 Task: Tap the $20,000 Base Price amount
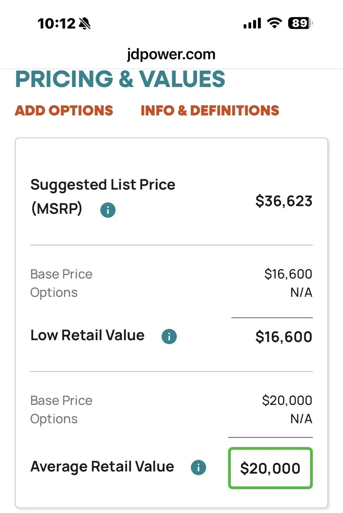click(x=287, y=400)
